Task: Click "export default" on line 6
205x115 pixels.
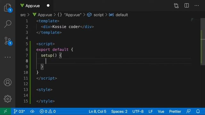Action: tap(52, 50)
